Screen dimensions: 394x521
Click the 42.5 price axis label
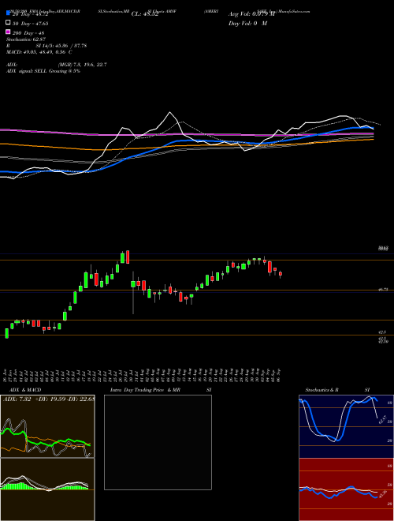coord(382,332)
